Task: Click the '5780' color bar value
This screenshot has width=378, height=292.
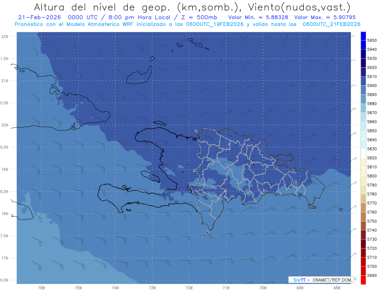Action: coord(372,194)
